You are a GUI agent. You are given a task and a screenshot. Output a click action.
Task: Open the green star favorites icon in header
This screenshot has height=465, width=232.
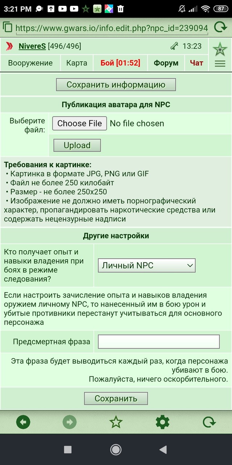pyautogui.click(x=220, y=49)
